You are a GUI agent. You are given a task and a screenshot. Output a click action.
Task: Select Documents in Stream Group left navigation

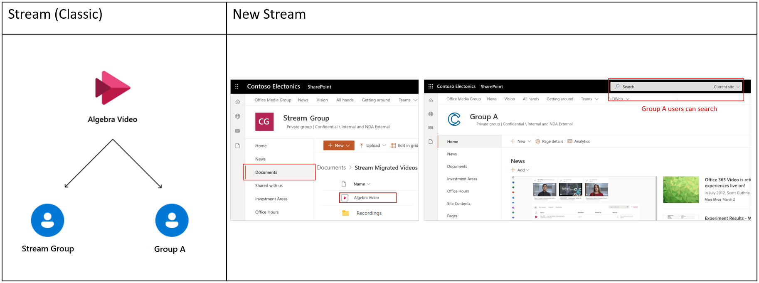click(x=279, y=172)
